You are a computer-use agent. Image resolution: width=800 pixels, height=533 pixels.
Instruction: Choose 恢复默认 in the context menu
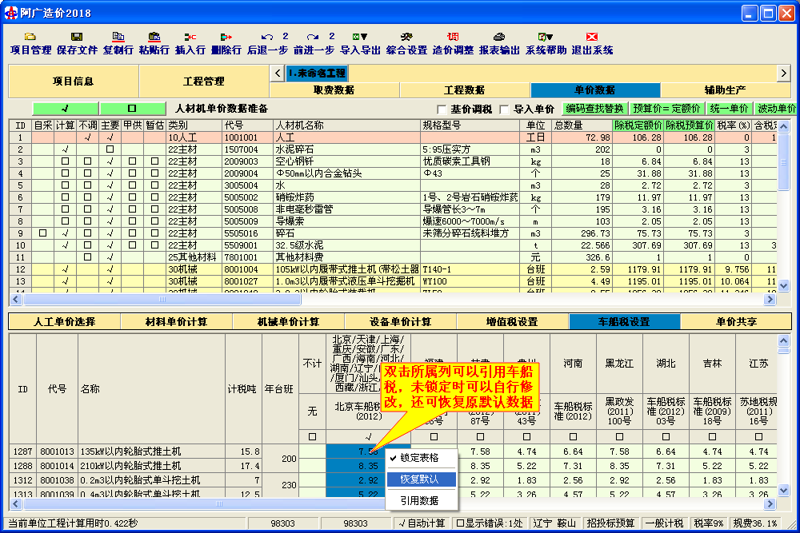coord(421,479)
